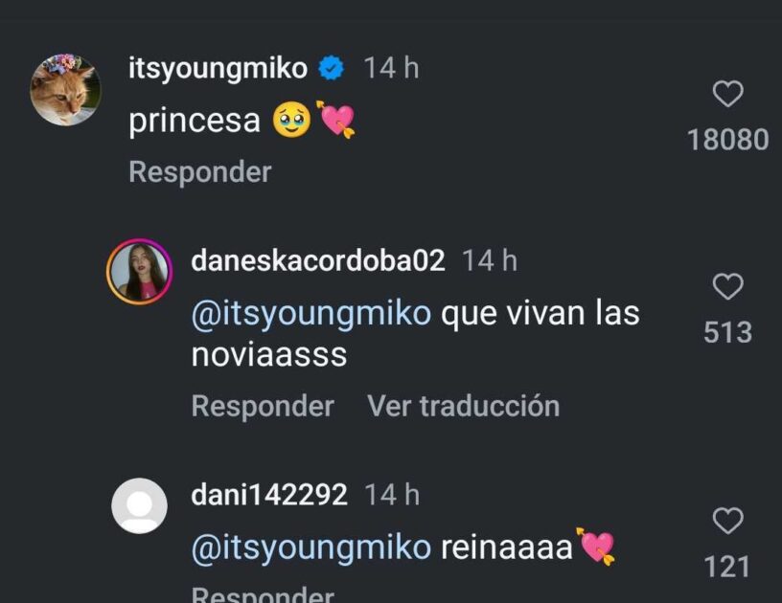This screenshot has height=603, width=782.
Task: Like daneskacordoba02's reply with heart icon
Action: click(728, 286)
